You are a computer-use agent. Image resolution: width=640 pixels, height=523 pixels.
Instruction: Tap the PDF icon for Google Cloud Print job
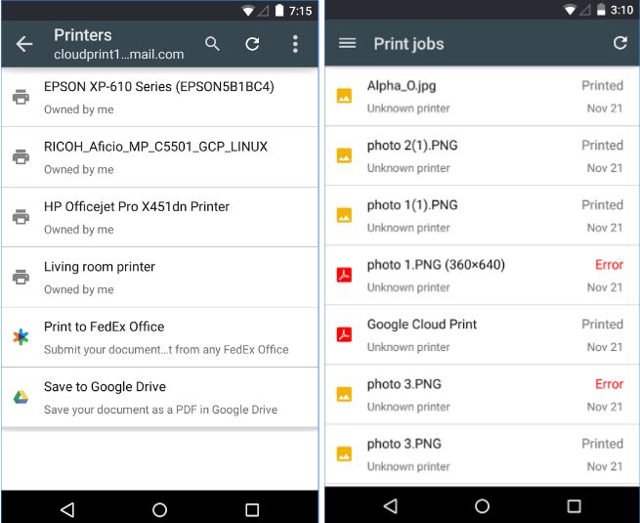point(344,334)
